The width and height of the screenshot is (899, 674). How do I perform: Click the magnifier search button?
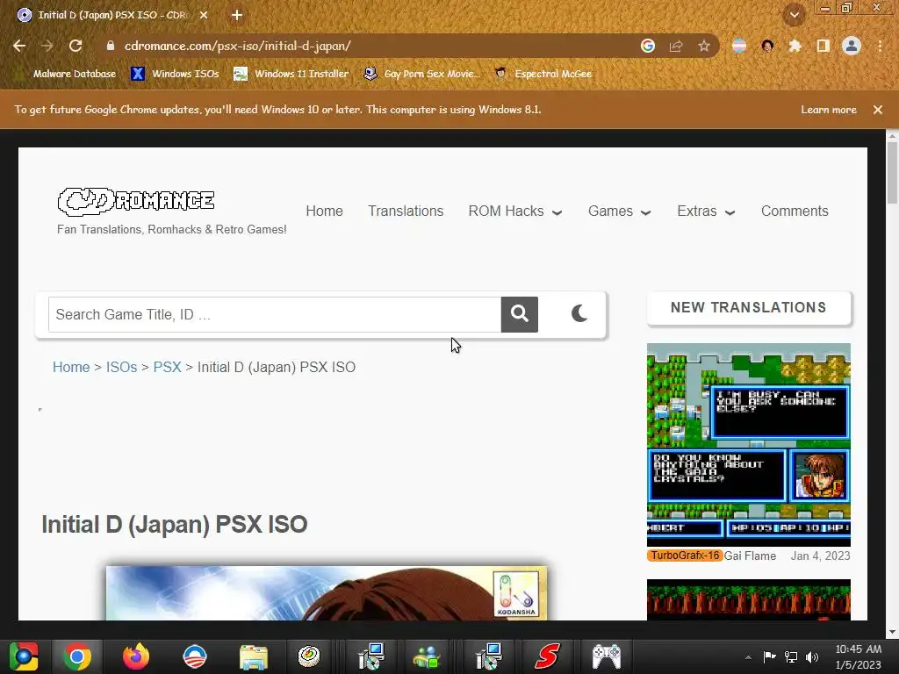[x=520, y=314]
